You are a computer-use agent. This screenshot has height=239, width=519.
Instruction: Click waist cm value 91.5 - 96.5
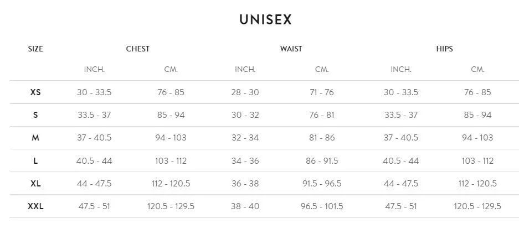point(322,184)
